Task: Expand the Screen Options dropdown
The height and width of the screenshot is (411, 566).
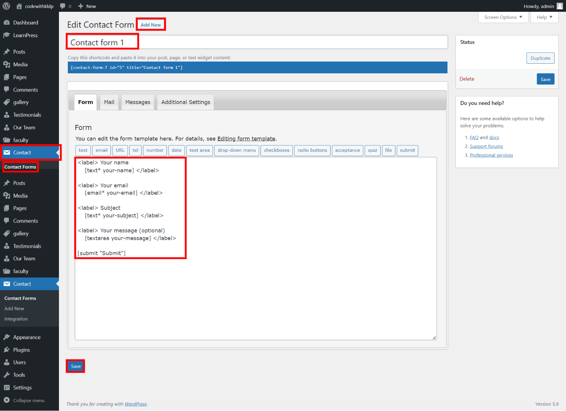Action: point(503,17)
